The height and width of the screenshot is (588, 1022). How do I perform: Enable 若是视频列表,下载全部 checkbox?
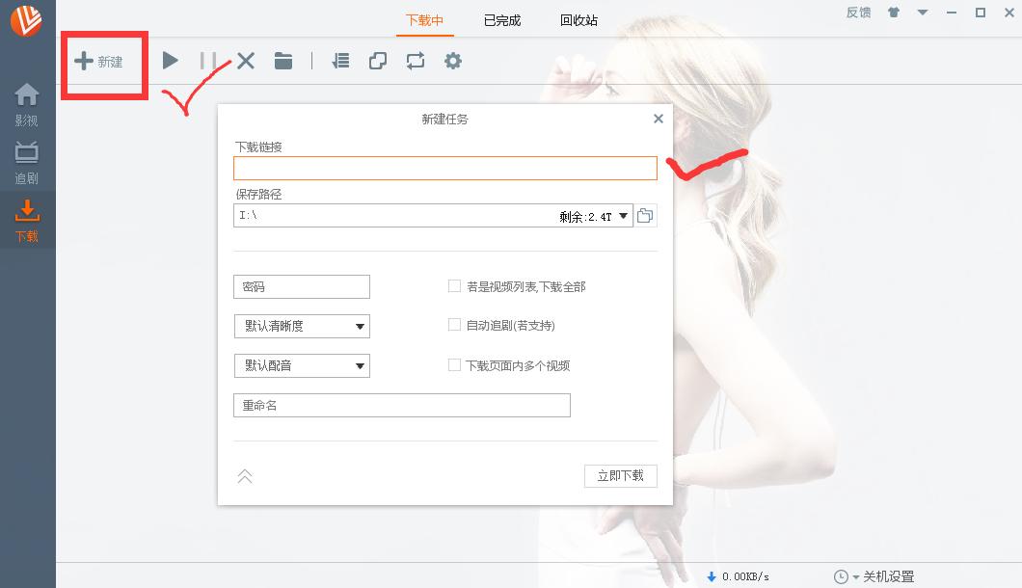coord(454,285)
